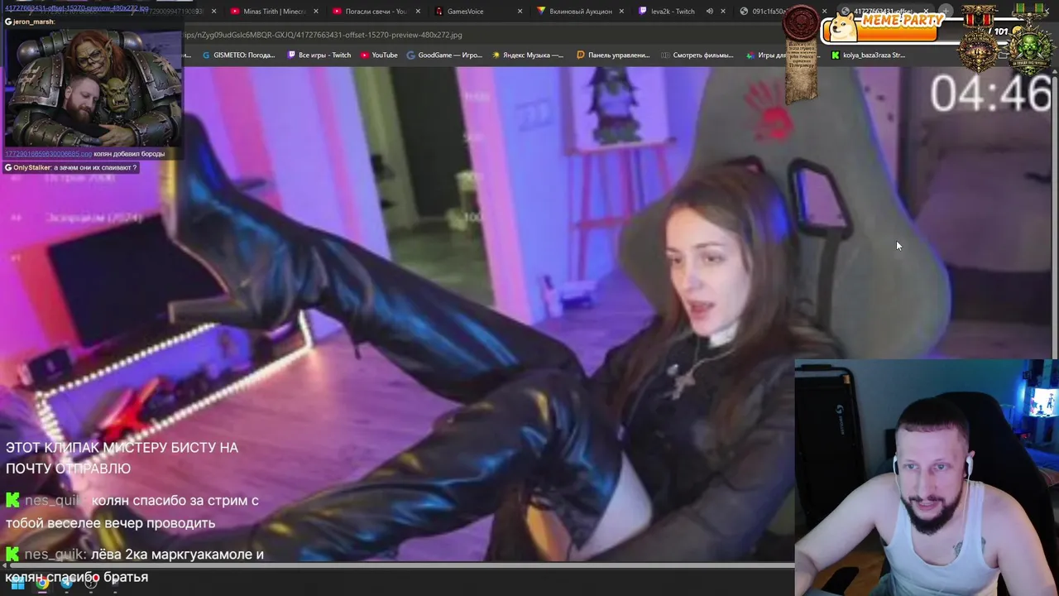Click the 04:46 timer overlay
This screenshot has width=1059, height=596.
(x=991, y=93)
